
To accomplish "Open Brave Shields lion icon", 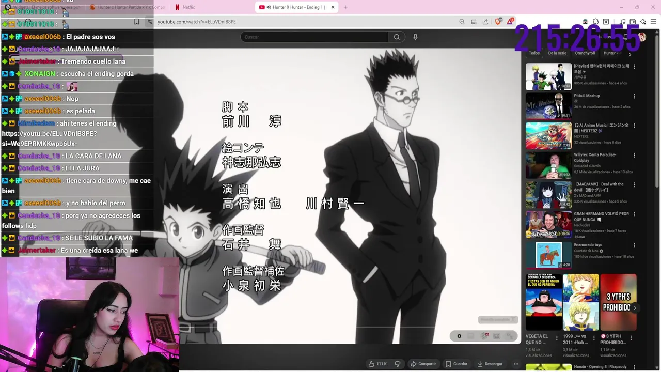I will pos(498,22).
